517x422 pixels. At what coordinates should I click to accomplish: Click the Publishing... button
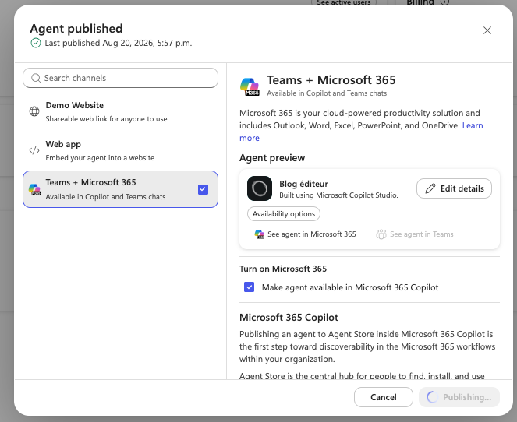pyautogui.click(x=459, y=397)
